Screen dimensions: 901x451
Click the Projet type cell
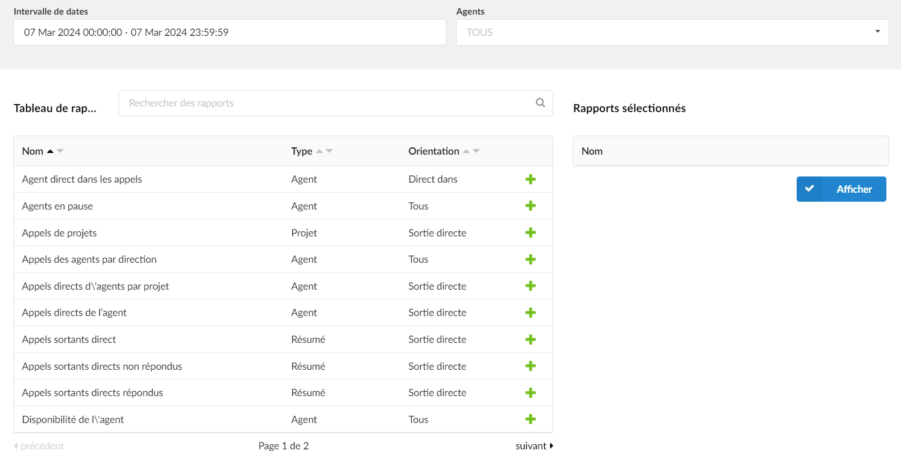tap(304, 233)
